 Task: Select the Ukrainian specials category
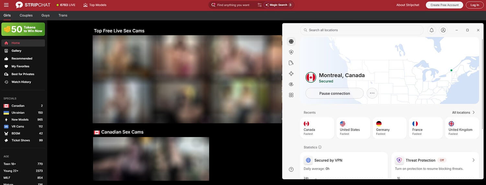pyautogui.click(x=23, y=113)
